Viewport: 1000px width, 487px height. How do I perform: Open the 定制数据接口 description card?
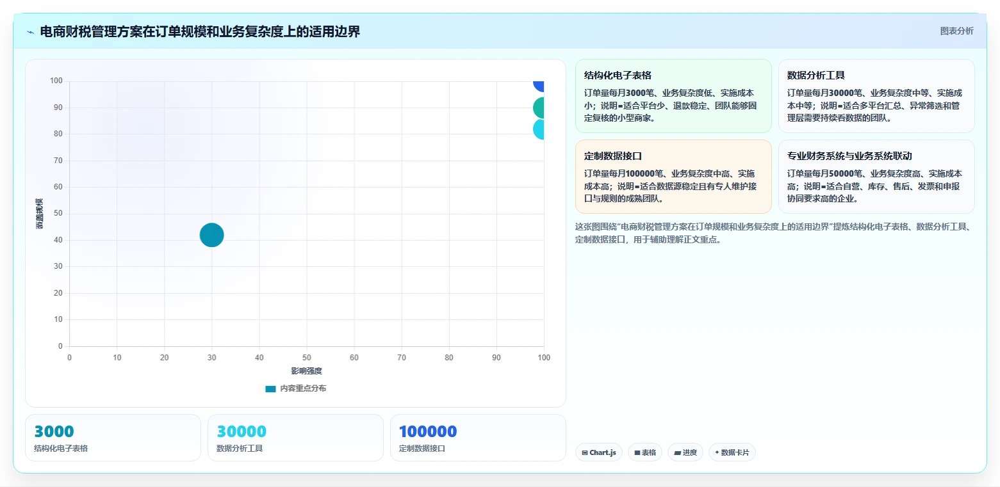coord(673,177)
